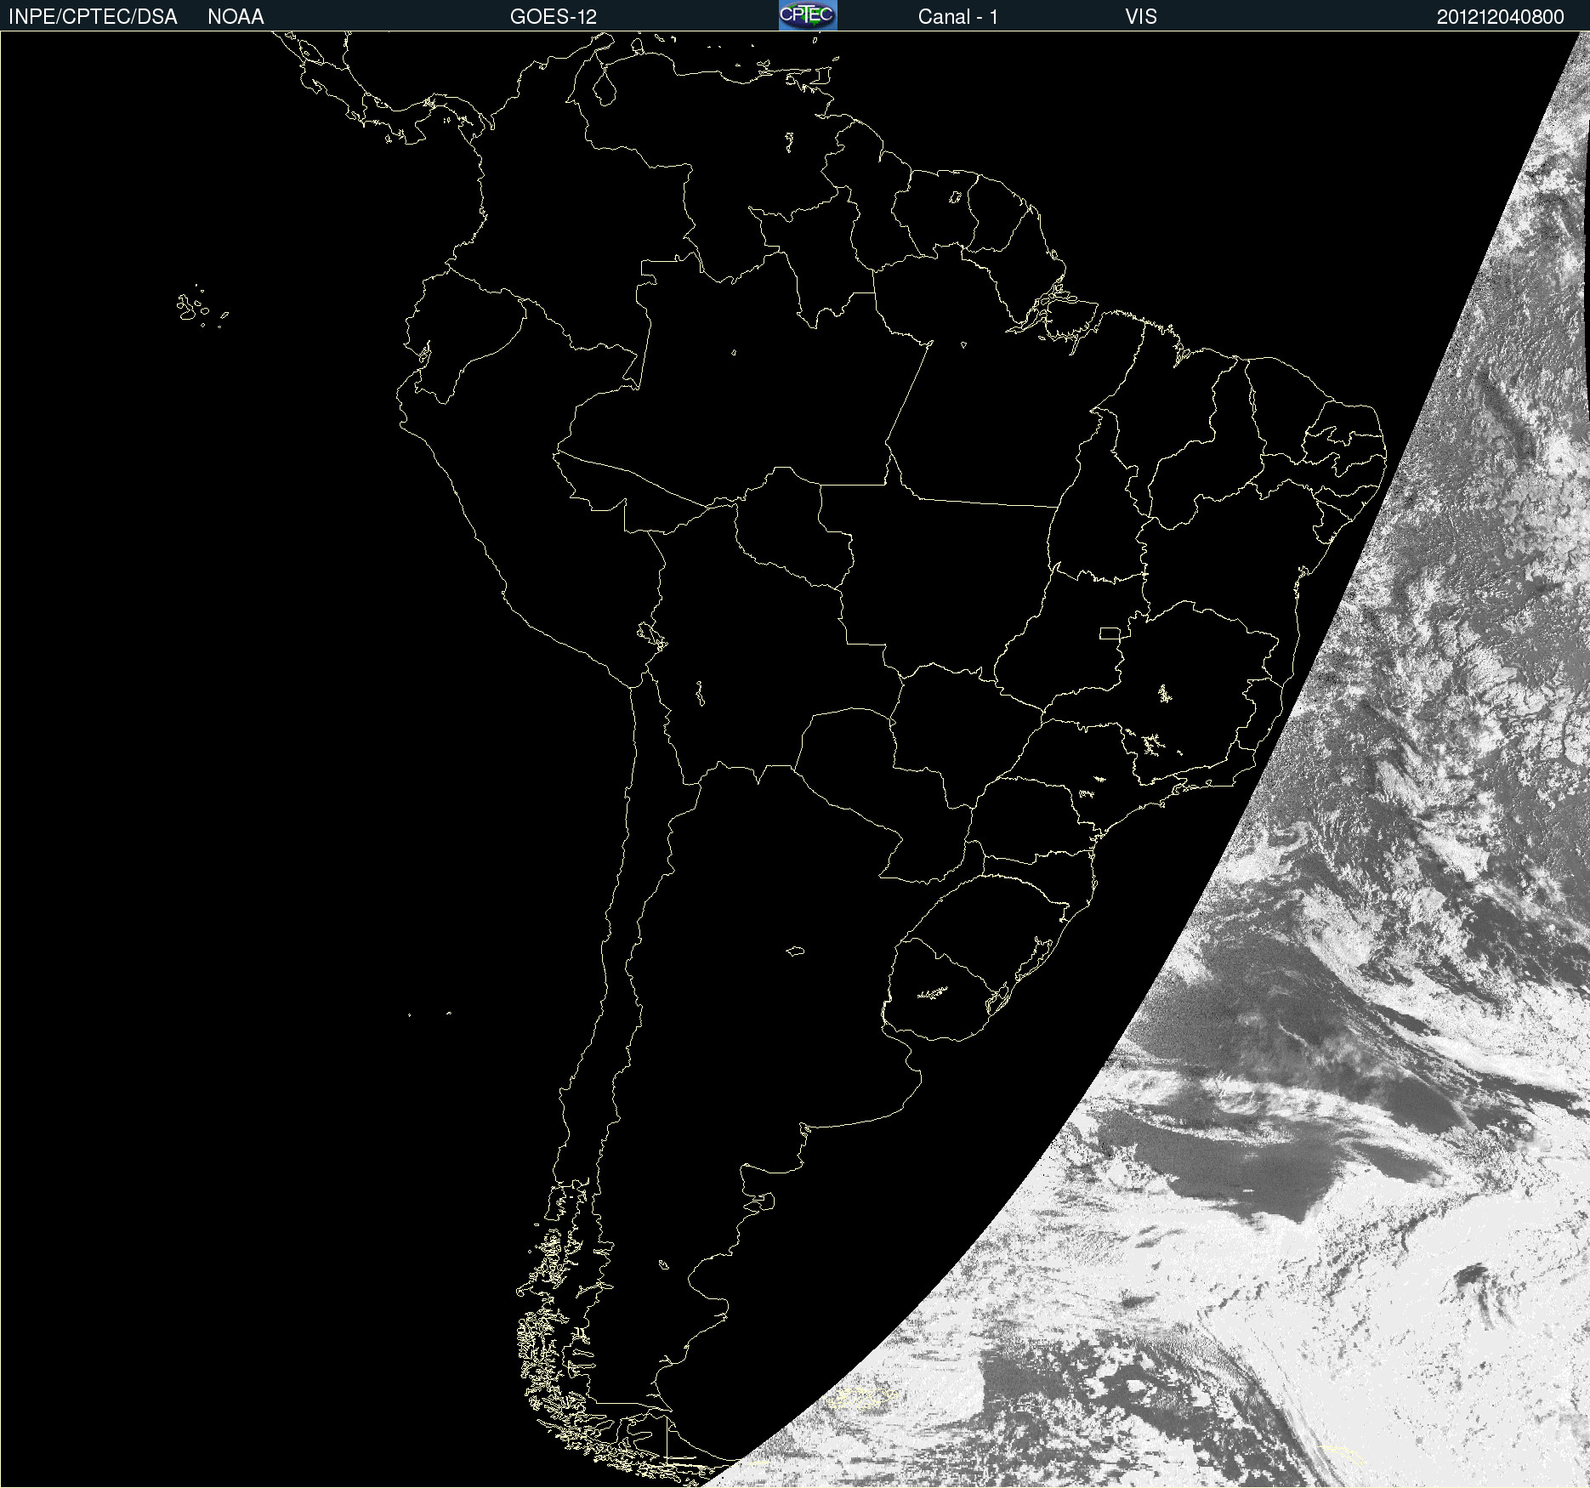
Task: Click the 201212040800 timestamp
Action: pyautogui.click(x=1500, y=17)
